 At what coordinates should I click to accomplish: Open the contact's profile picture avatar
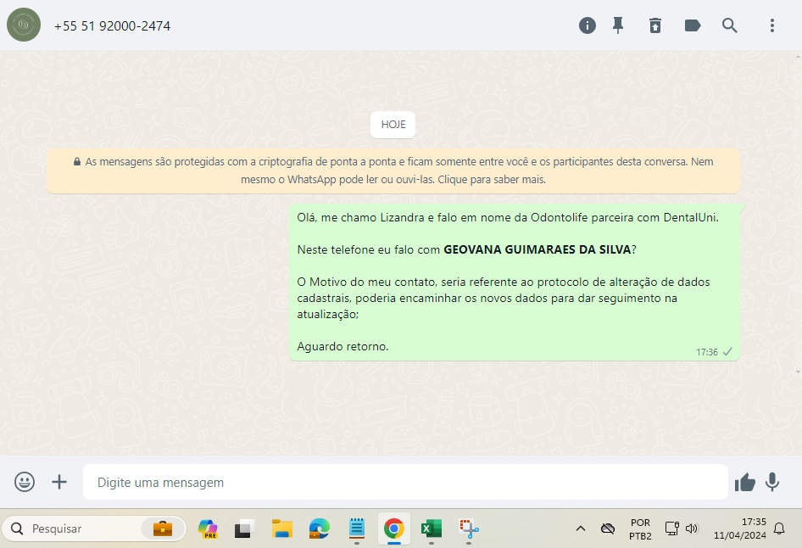click(24, 25)
